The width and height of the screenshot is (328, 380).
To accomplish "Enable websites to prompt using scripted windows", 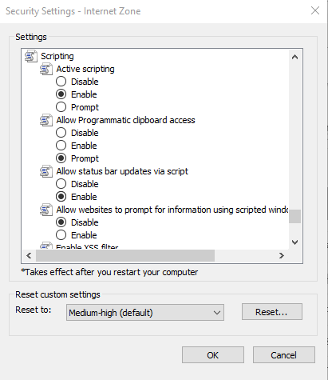I will point(61,235).
